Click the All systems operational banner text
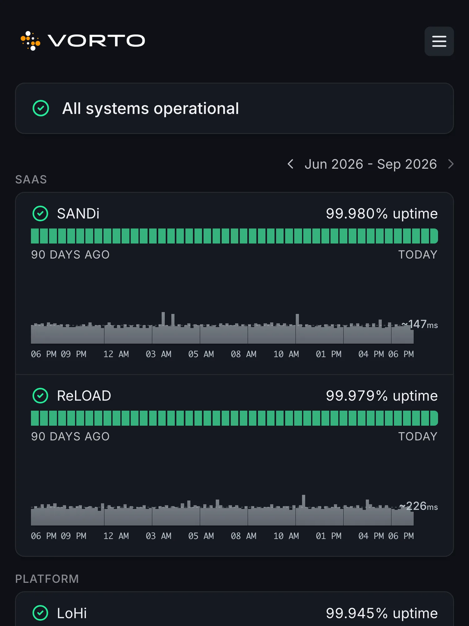 tap(150, 108)
